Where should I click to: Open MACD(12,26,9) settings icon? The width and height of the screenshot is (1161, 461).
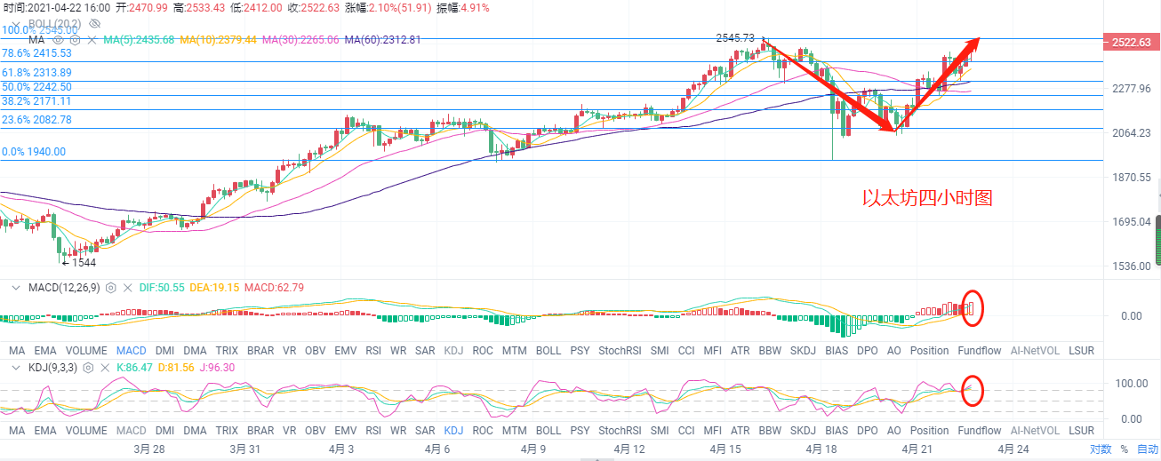coord(111,288)
